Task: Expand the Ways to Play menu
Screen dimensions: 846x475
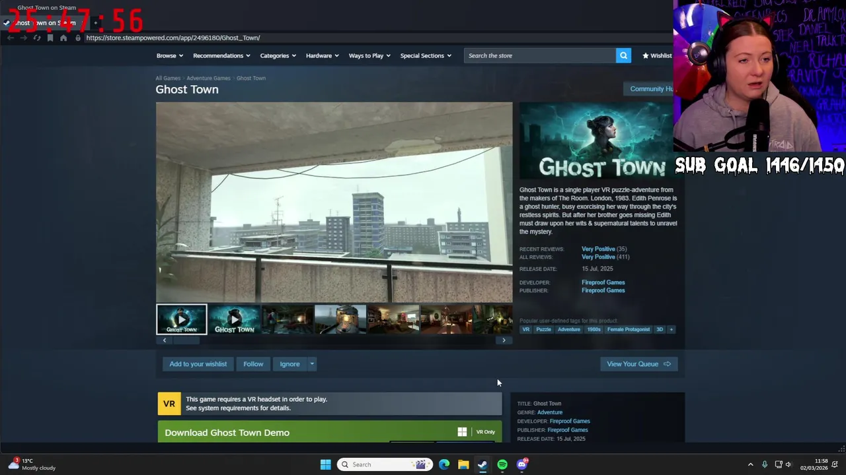Action: 369,55
